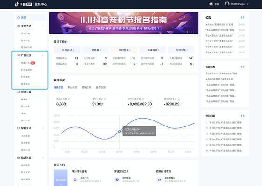Click the Douyin logo in header
Screen dimensions: 262x186
pyautogui.click(x=23, y=4)
